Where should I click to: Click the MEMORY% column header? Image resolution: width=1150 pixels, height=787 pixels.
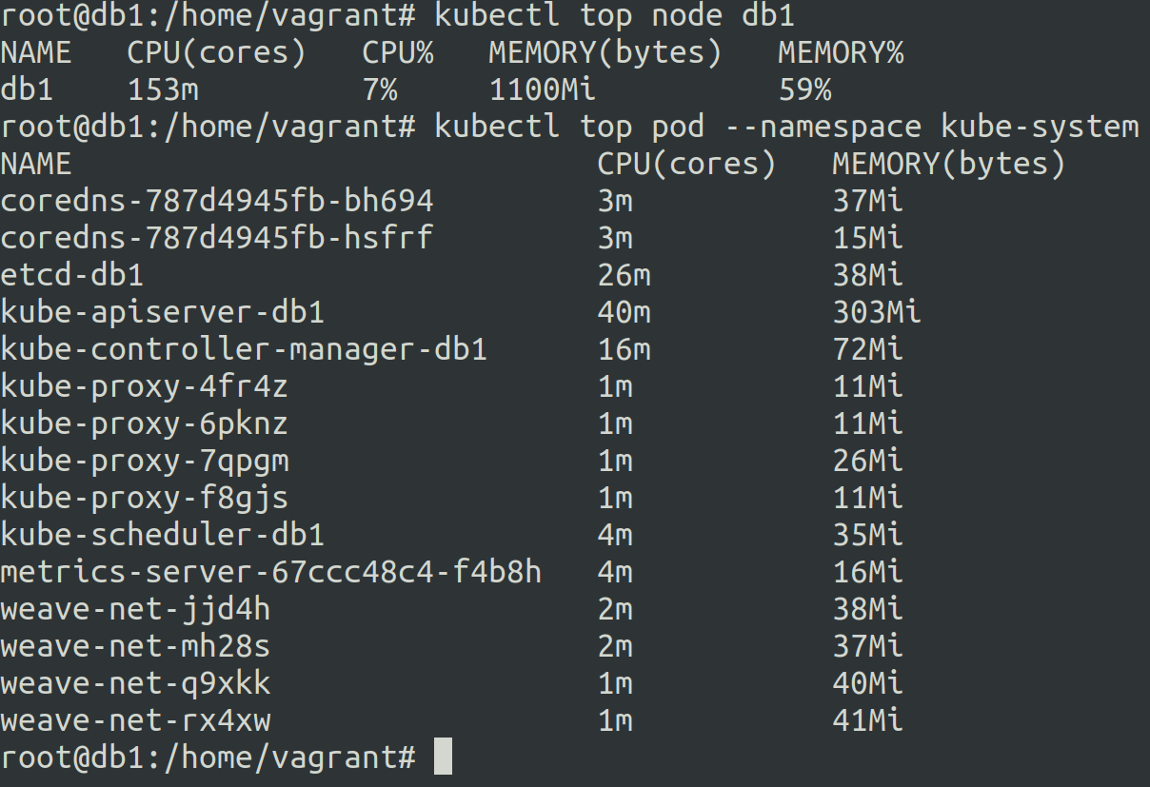pos(841,53)
